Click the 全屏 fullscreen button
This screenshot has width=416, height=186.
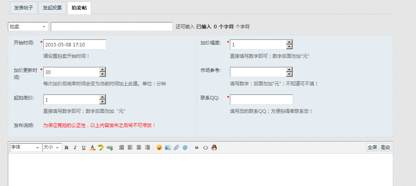[372, 147]
